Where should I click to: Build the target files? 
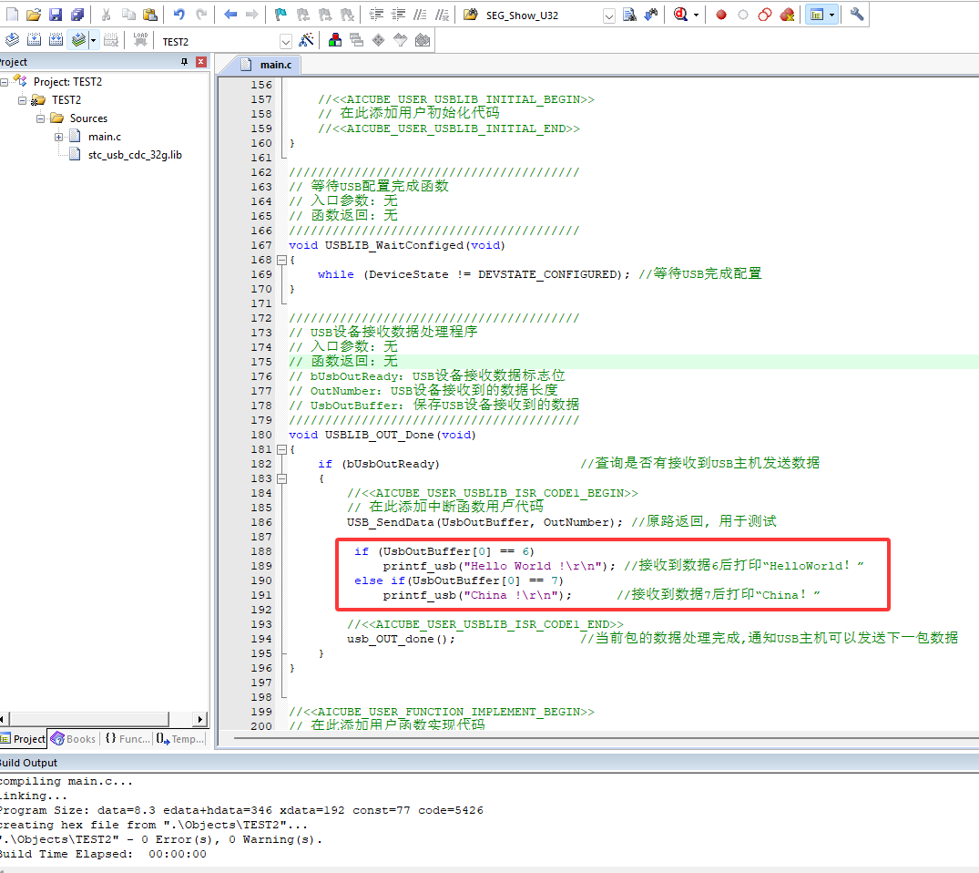point(35,41)
